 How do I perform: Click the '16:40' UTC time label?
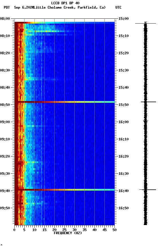pos(124,191)
